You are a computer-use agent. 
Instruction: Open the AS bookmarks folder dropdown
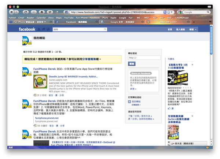[155, 18]
